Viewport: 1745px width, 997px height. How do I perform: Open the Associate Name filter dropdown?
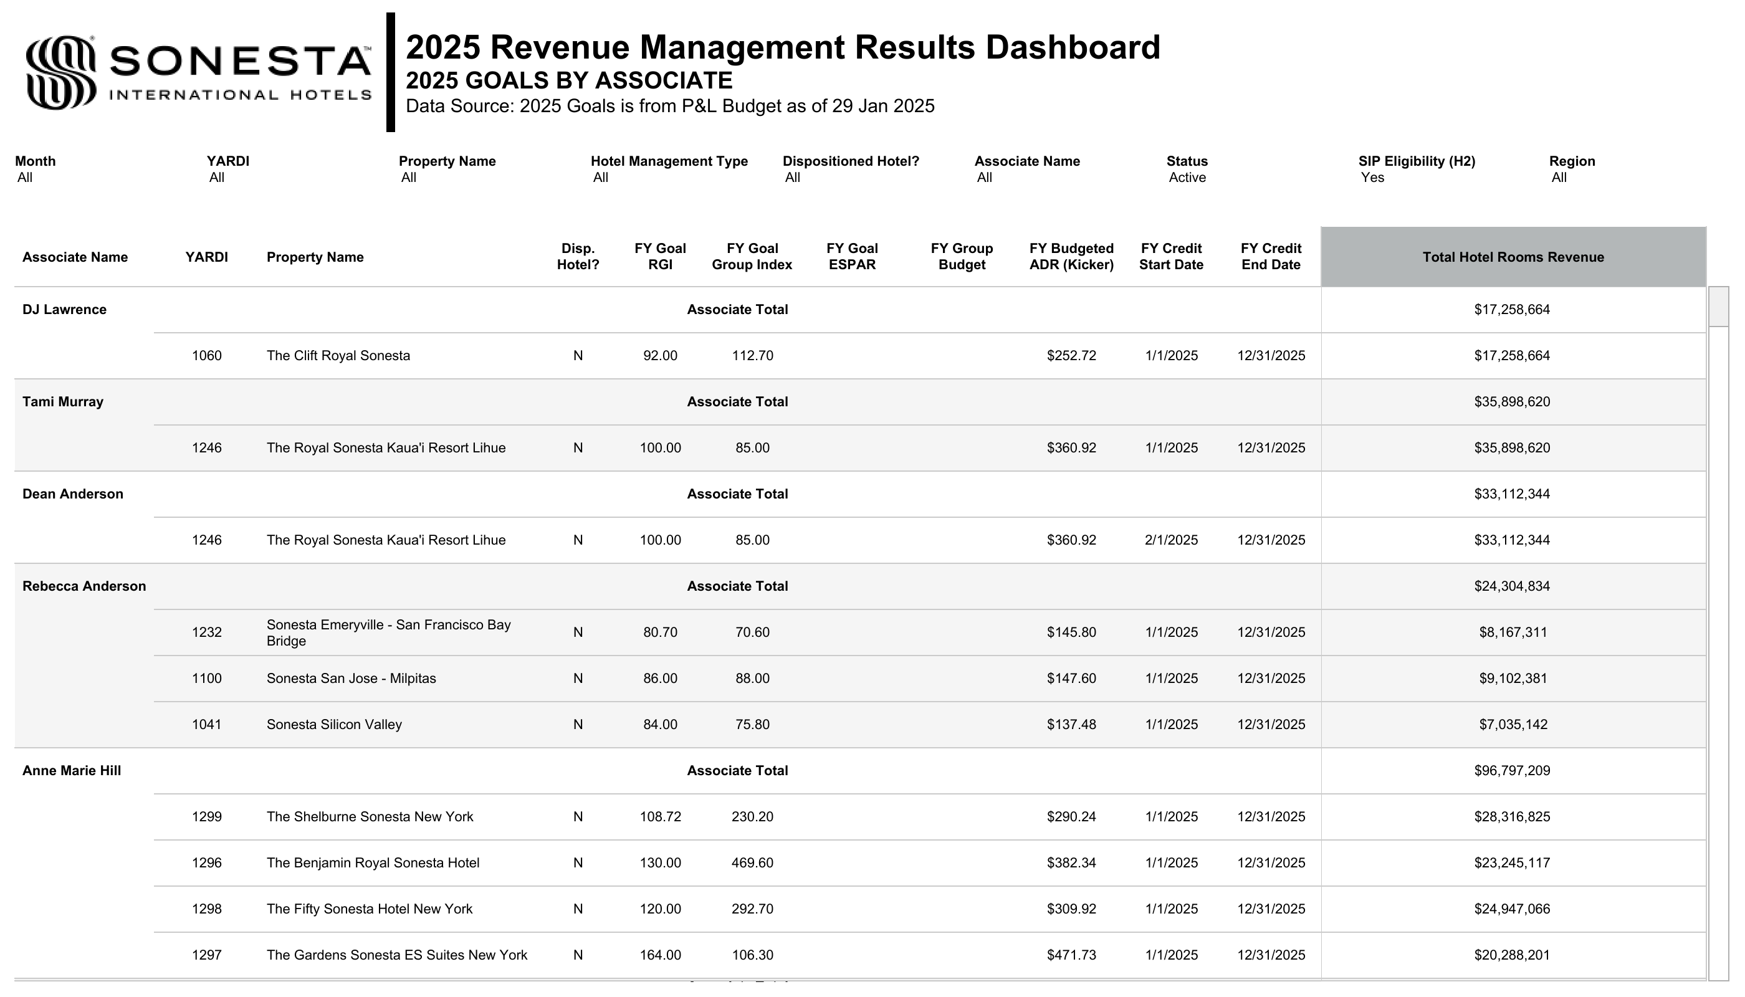984,178
